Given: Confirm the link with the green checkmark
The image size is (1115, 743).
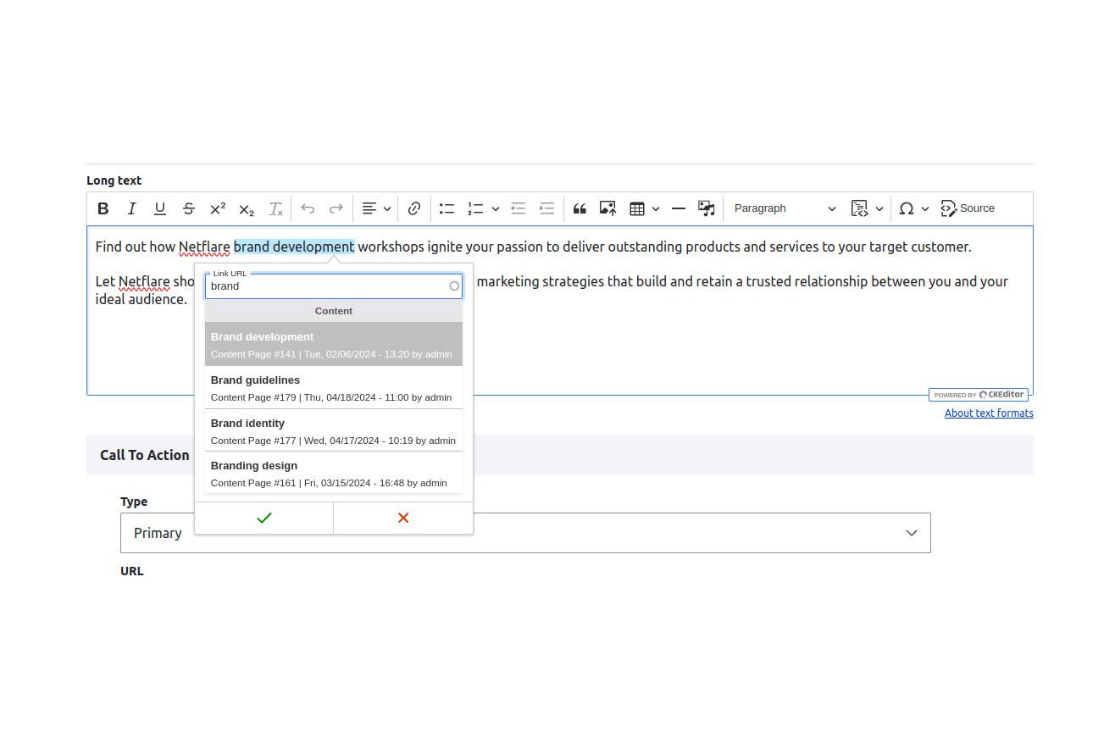Looking at the screenshot, I should [263, 518].
